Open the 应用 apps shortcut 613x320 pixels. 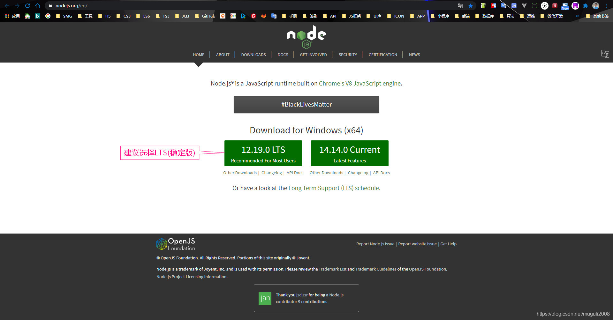(12, 16)
